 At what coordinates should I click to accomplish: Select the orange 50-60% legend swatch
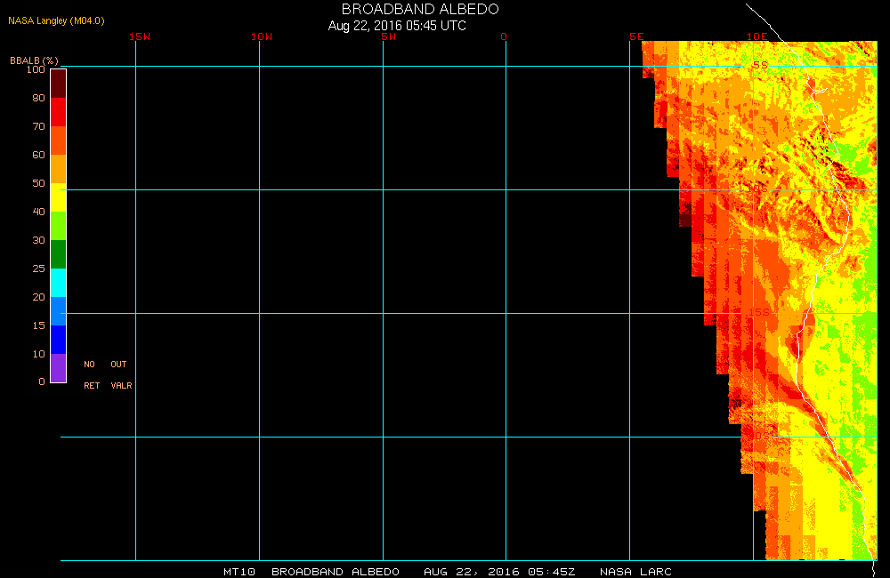click(58, 169)
